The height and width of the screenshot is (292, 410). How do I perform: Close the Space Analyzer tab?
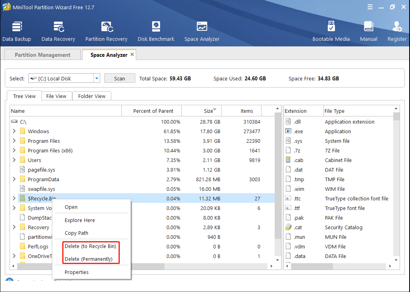tap(132, 54)
